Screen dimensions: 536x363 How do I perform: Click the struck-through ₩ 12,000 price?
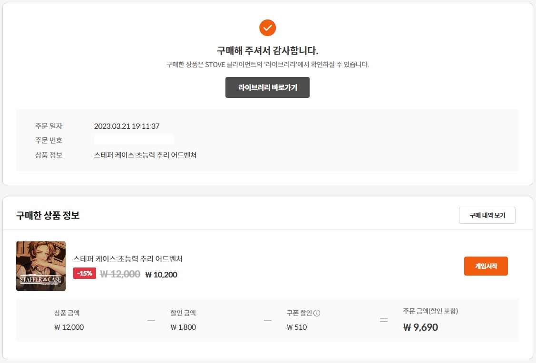(120, 274)
